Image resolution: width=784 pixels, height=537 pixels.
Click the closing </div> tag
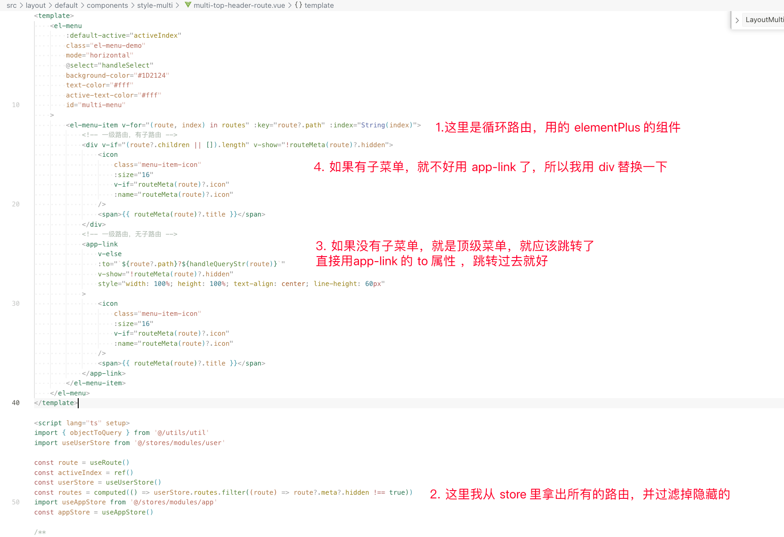(x=94, y=224)
